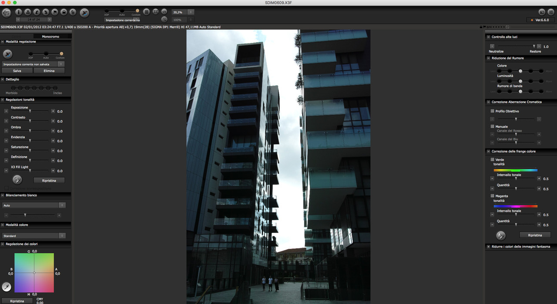
Task: Rotate the image right with the toolbar icon
Action: click(46, 12)
